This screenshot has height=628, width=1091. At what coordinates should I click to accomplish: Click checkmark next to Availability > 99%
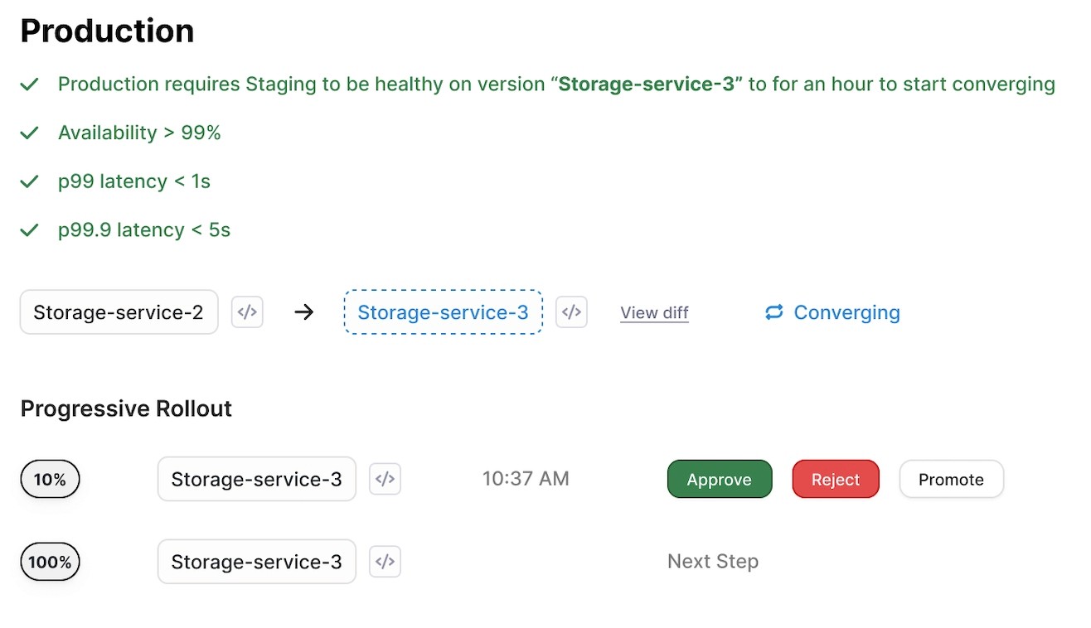pyautogui.click(x=30, y=133)
